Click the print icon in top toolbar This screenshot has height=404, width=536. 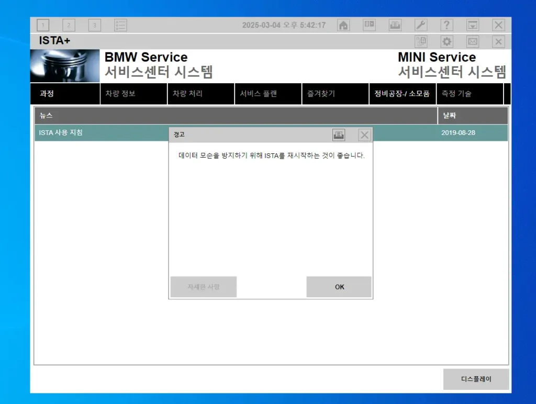coord(395,25)
